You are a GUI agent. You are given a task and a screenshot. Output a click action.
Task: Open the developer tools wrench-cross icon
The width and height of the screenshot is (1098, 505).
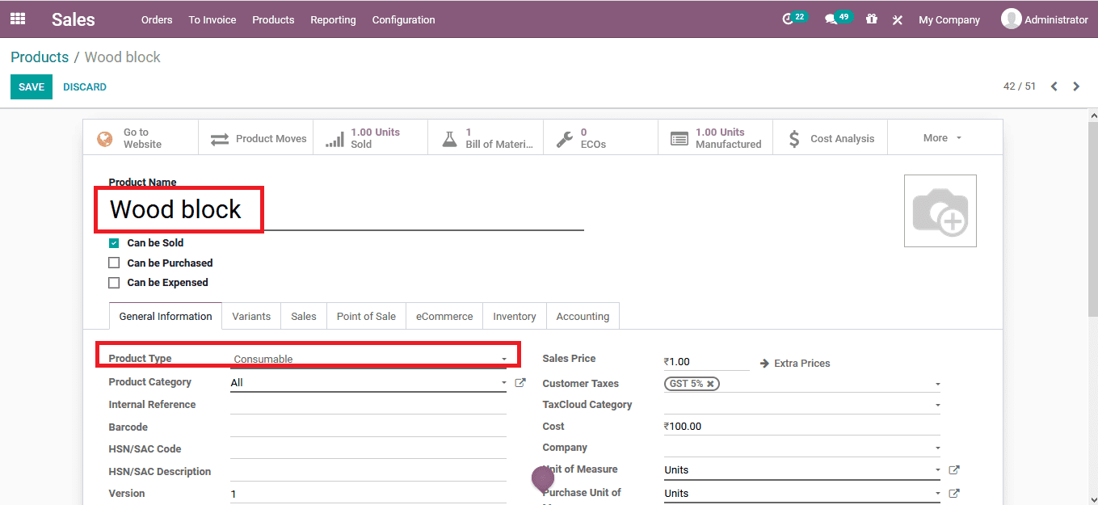coord(897,20)
